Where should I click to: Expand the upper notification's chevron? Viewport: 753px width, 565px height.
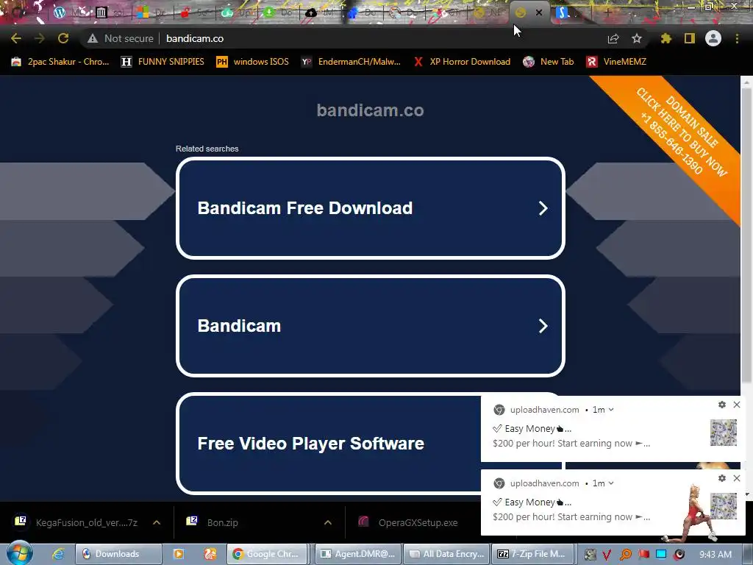pyautogui.click(x=611, y=410)
